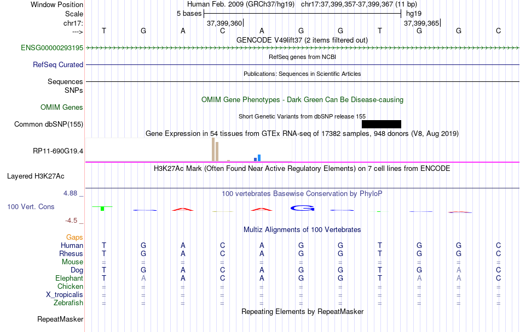
Task: Open the RP11-690G19.4 GTEx expression label
Action: [58, 151]
